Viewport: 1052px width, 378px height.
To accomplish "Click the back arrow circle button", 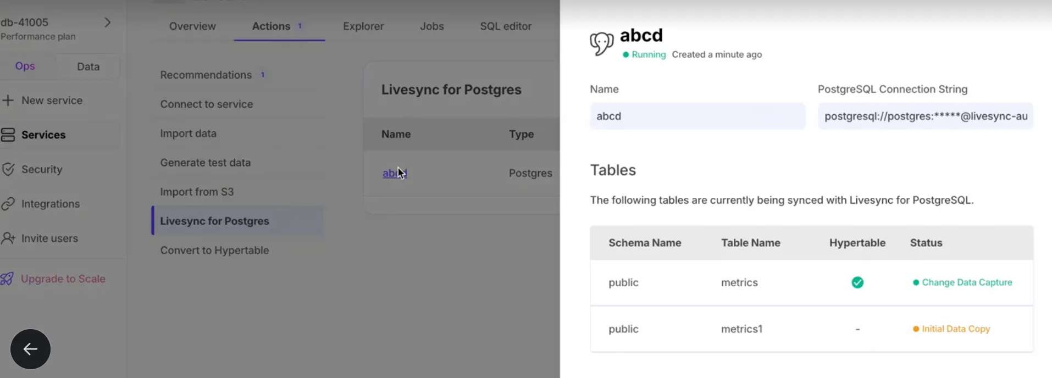I will [30, 349].
